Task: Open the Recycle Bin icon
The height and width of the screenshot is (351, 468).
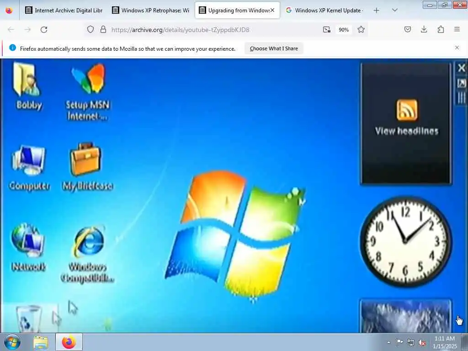Action: point(28,318)
